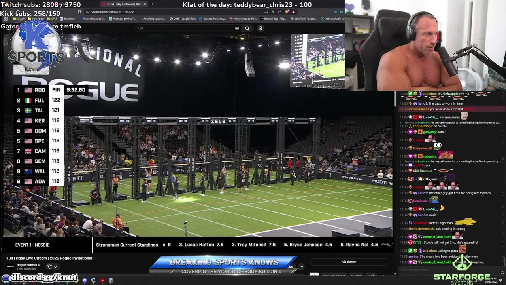506x285 pixels.
Task: Open the New folder bookmarks folder
Action: click(36, 19)
